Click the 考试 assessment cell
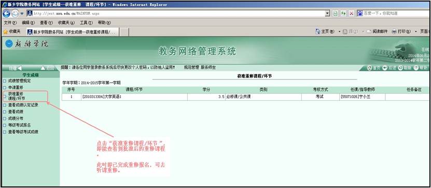The height and width of the screenshot is (188, 431). tap(321, 97)
